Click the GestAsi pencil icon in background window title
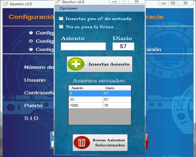196x157 pixels. coord(5,4)
